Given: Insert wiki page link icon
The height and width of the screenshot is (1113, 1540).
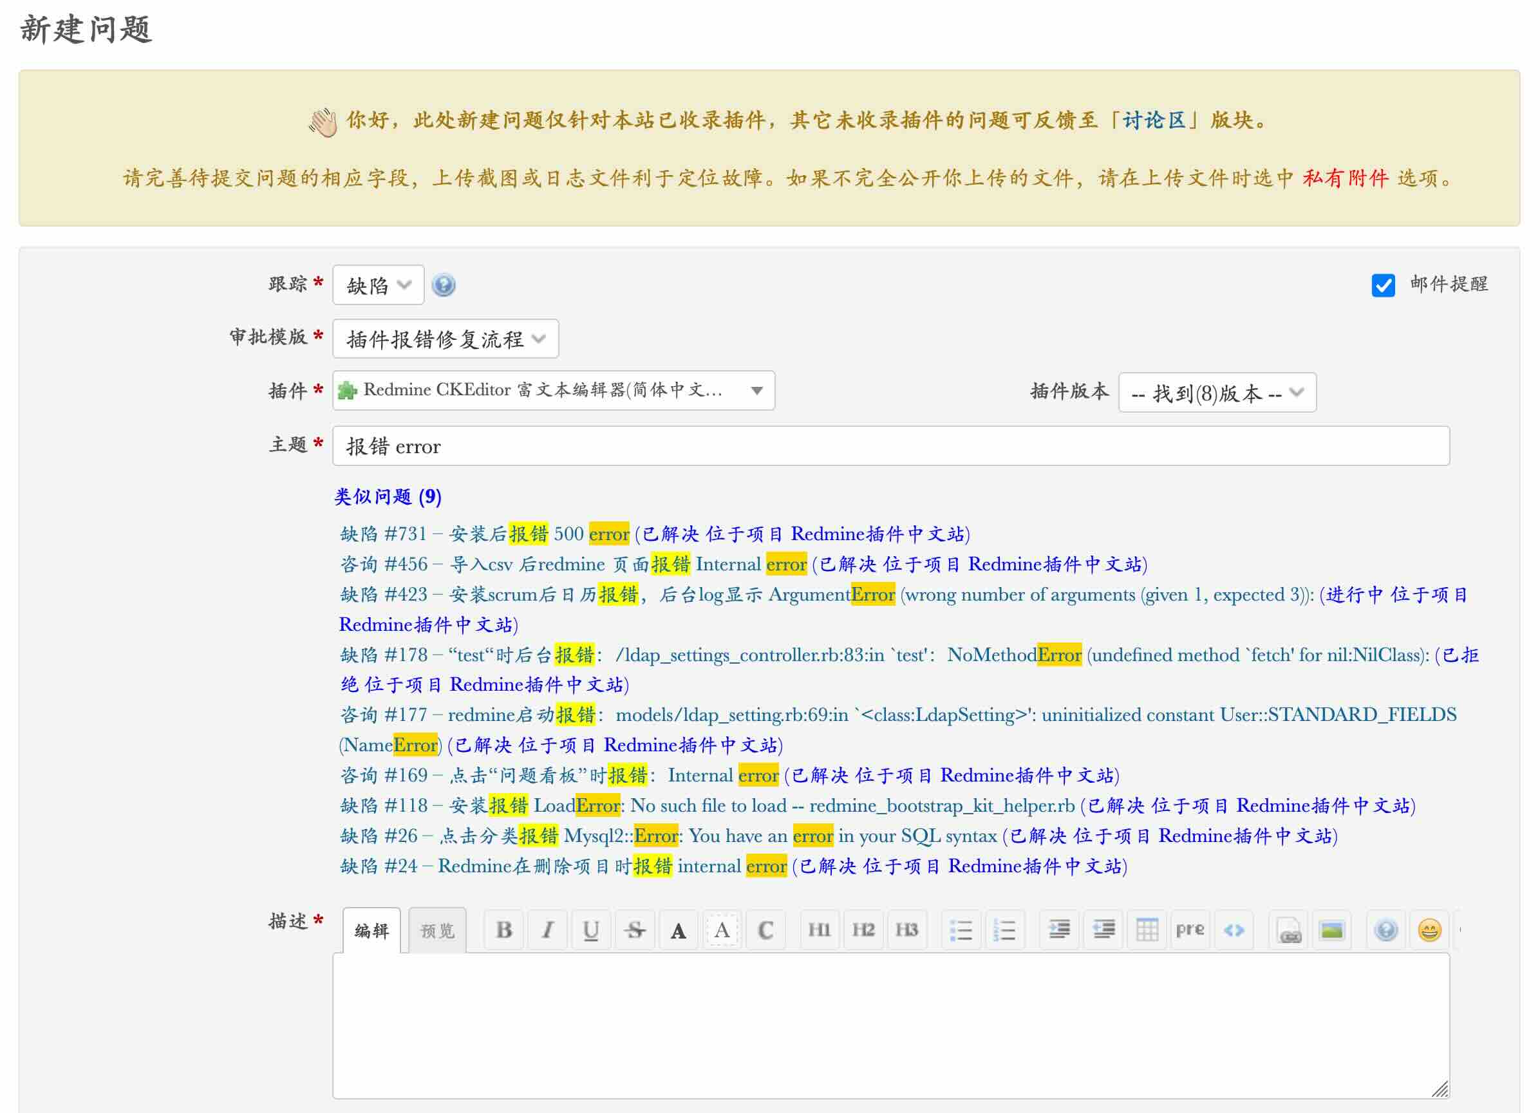Looking at the screenshot, I should [1288, 930].
